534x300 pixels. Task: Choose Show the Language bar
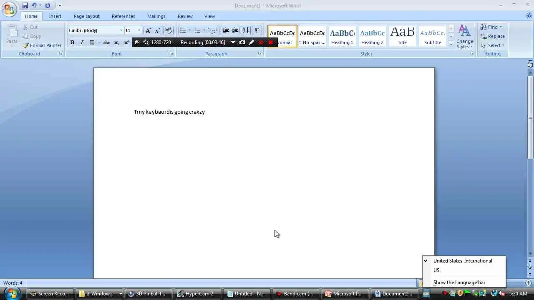tap(464, 282)
